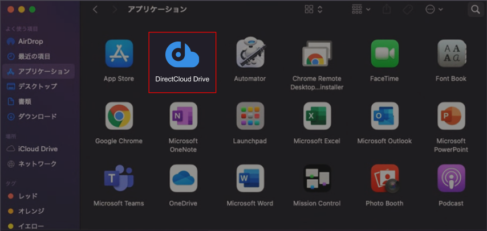
Task: Select the Microsoft Word app icon
Action: (x=250, y=178)
